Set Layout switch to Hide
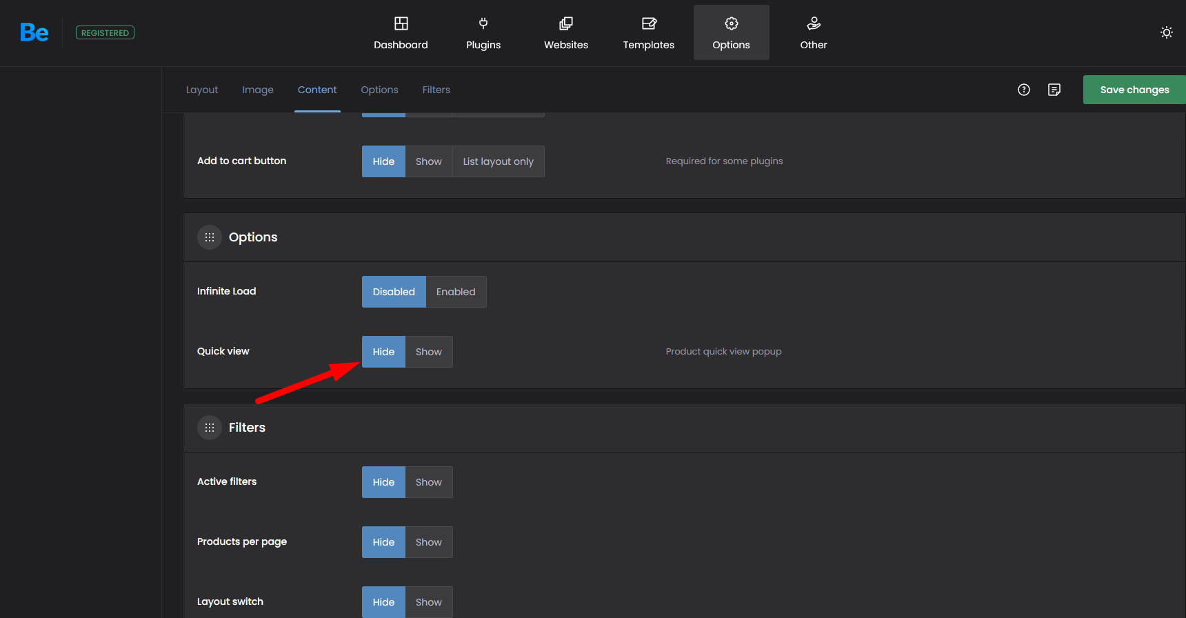Screen dimensions: 1186x618 383,602
